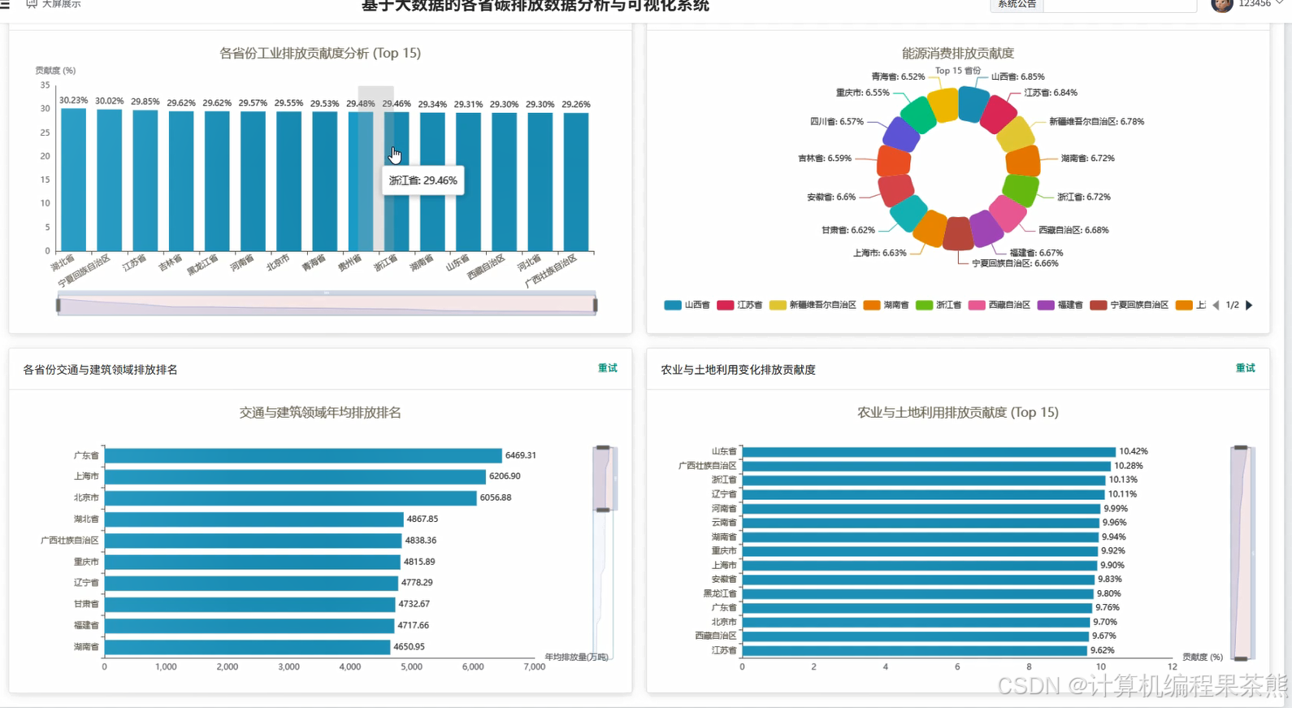The image size is (1292, 708).
Task: Click left handle of industrial chart zoom slider
Action: [x=59, y=305]
